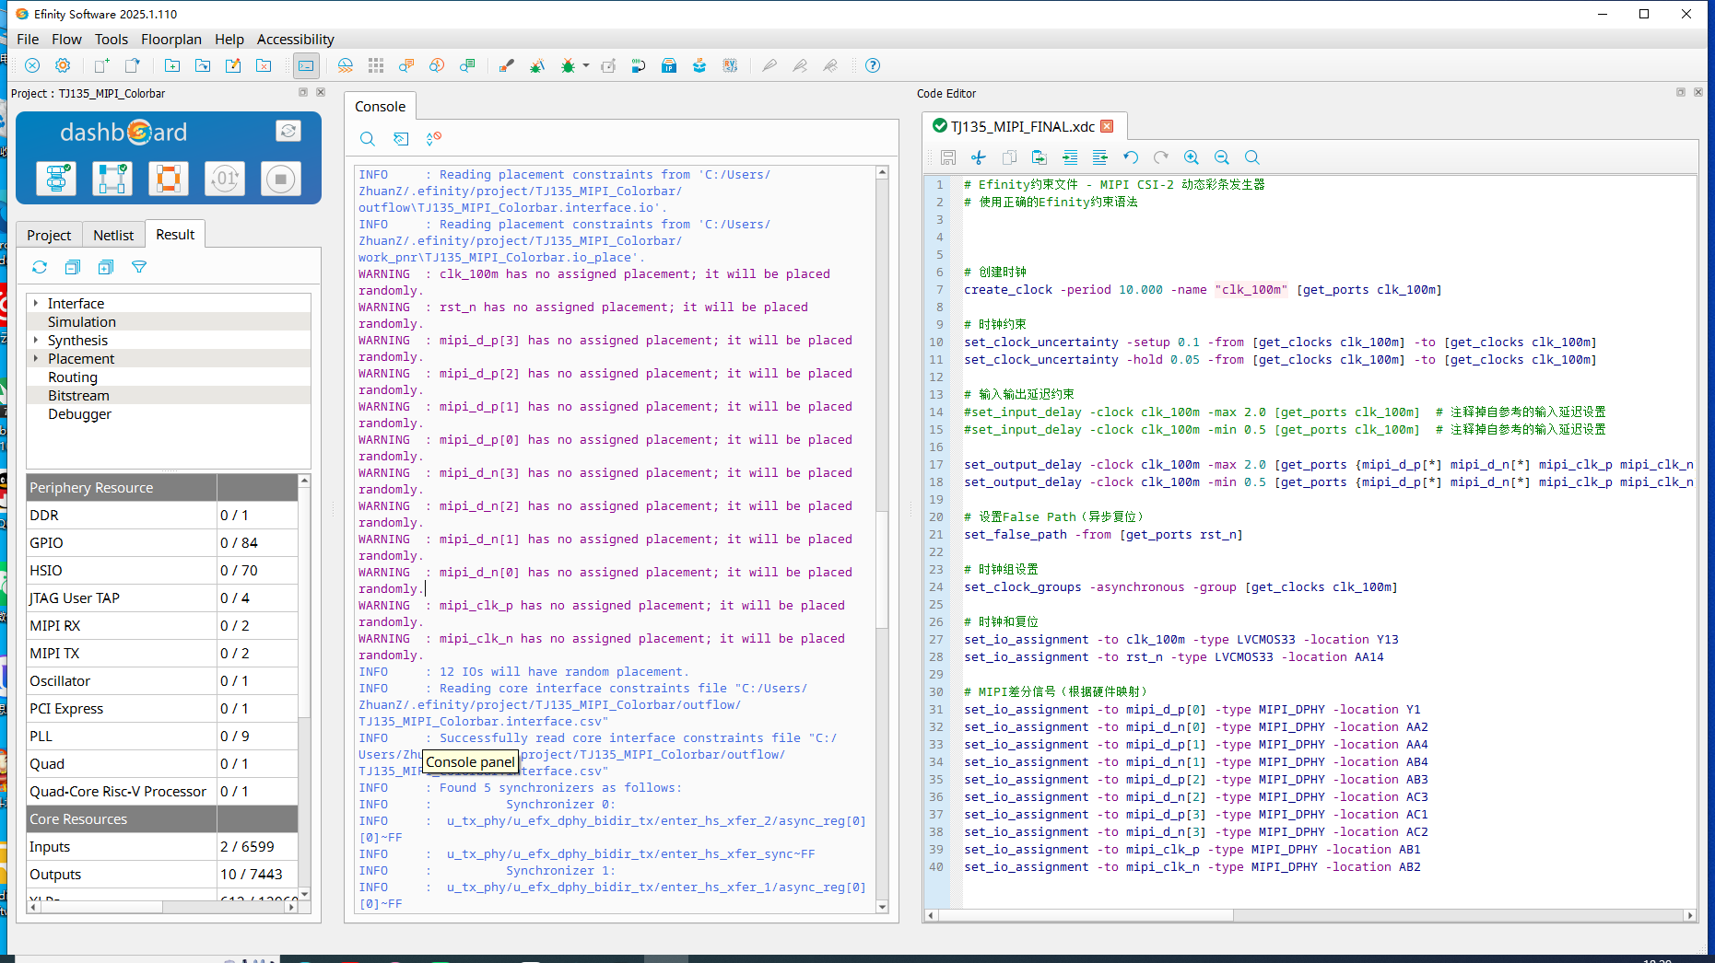This screenshot has height=963, width=1715.
Task: Open the Tools menu
Action: pyautogui.click(x=111, y=39)
